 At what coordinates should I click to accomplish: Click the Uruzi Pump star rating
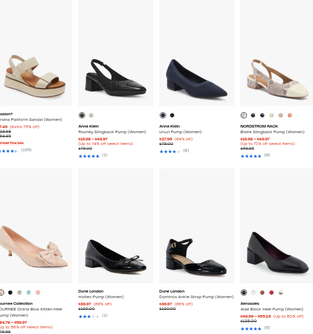170,151
